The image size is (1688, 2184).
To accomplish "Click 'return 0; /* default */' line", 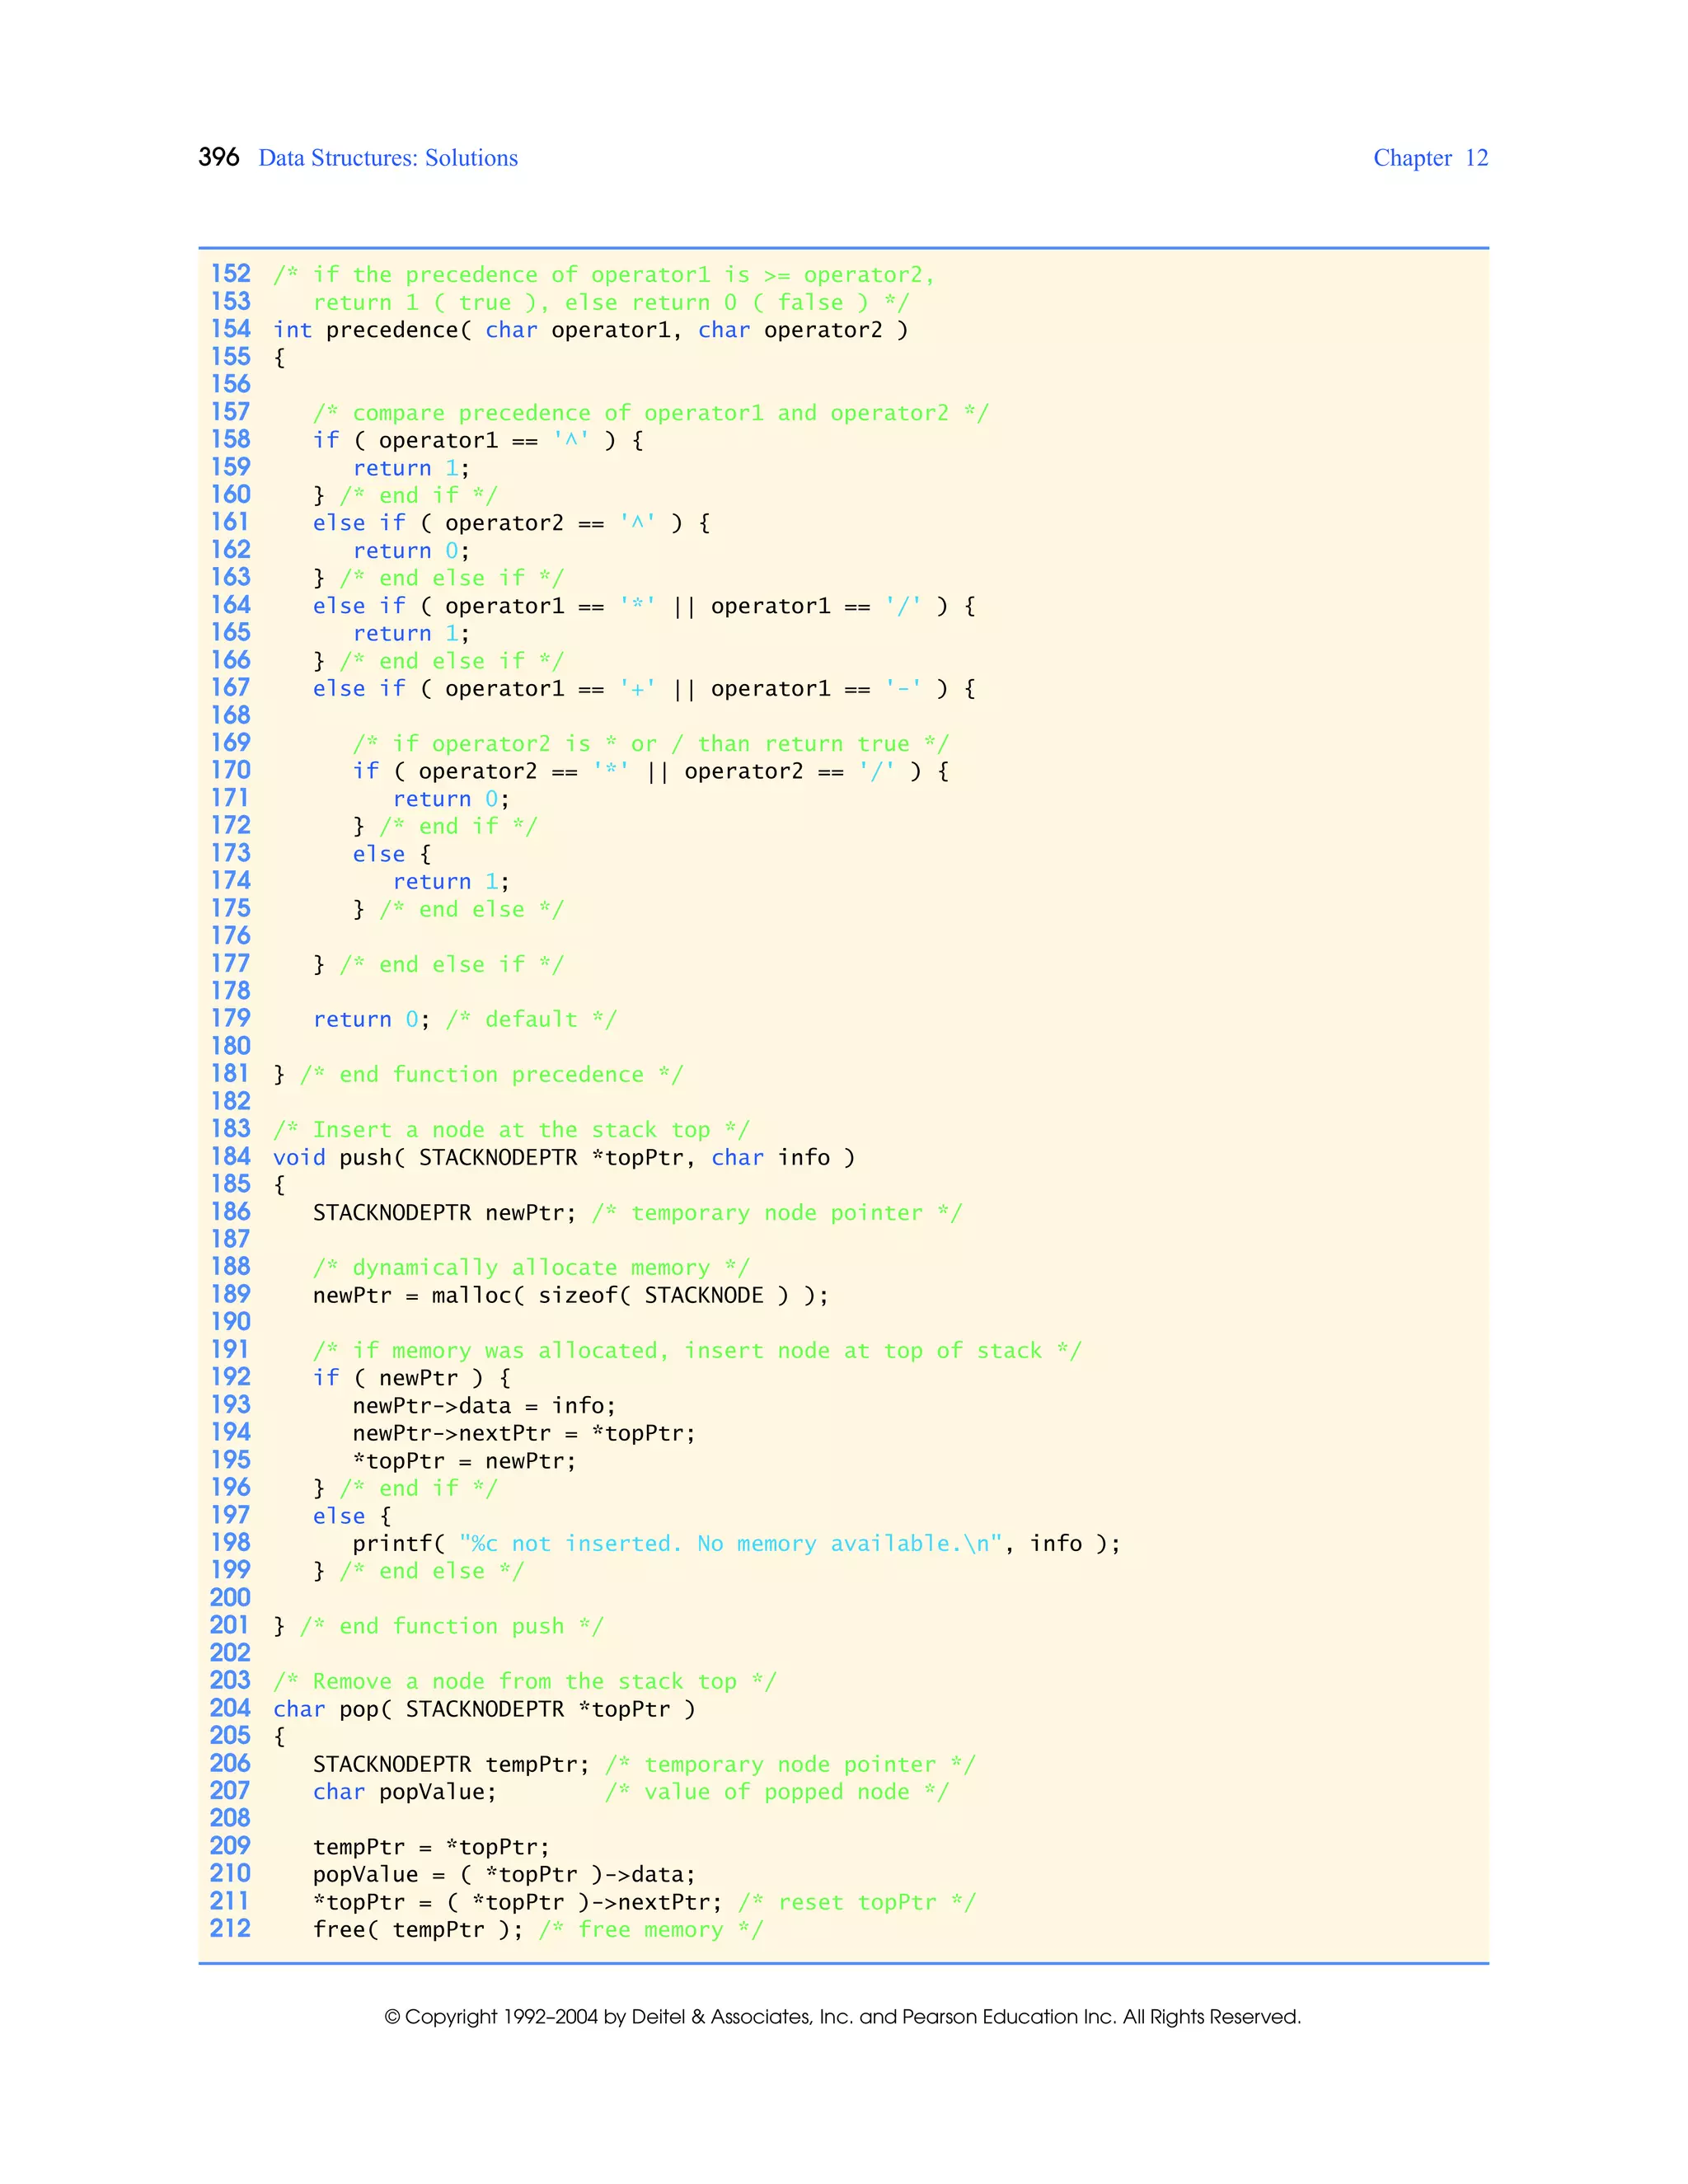I will point(465,1019).
